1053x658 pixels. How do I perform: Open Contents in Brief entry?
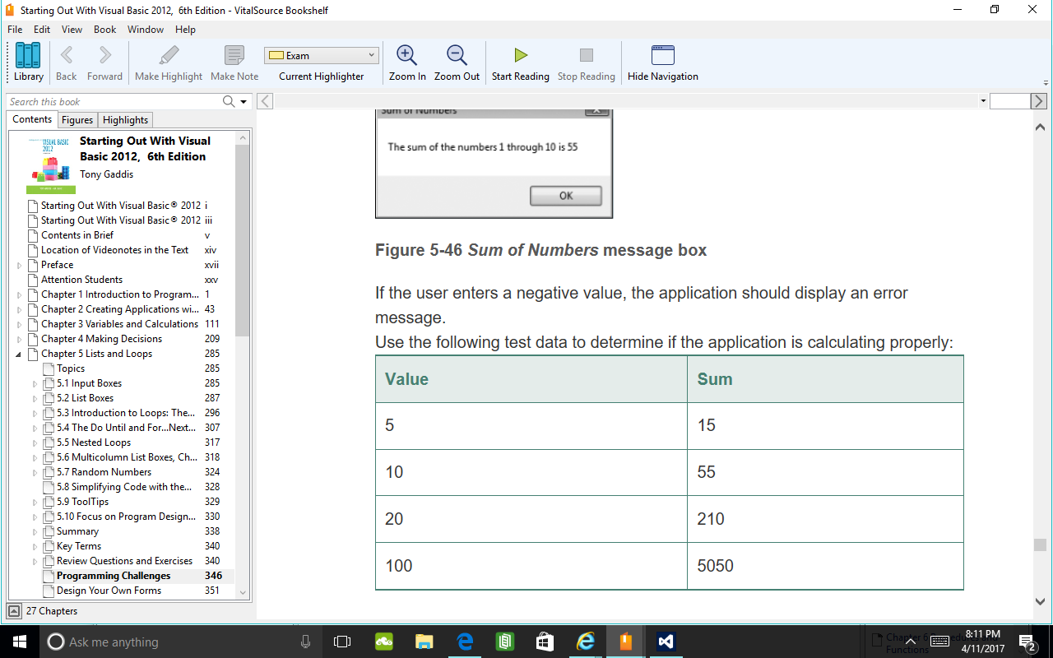[x=77, y=235]
